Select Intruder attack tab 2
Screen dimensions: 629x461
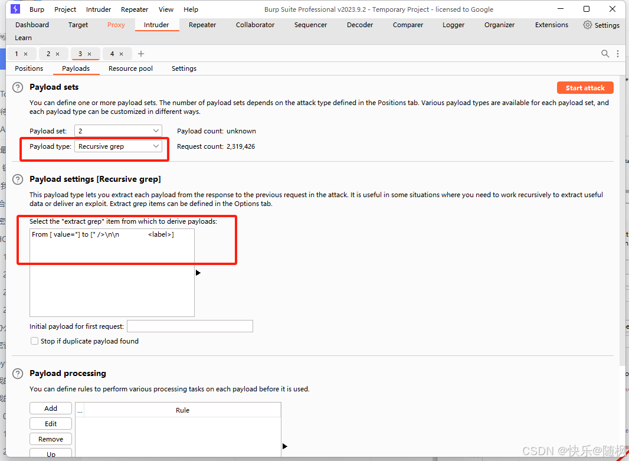coord(48,54)
